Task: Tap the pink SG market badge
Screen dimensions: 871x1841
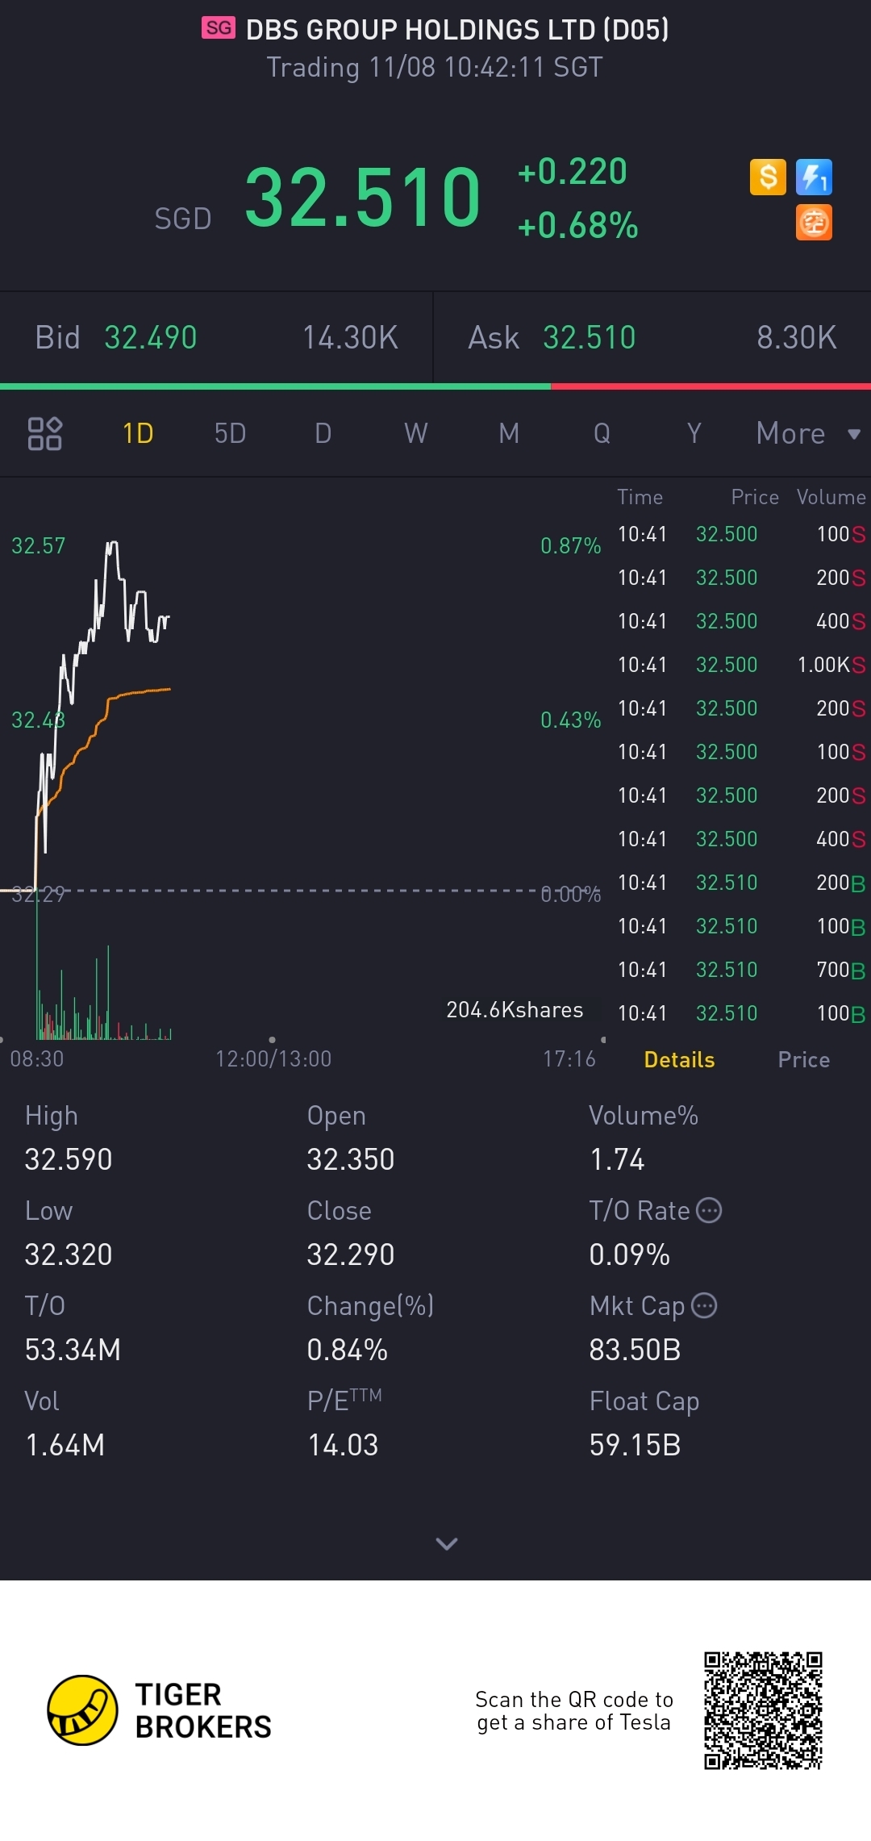Action: pyautogui.click(x=219, y=28)
